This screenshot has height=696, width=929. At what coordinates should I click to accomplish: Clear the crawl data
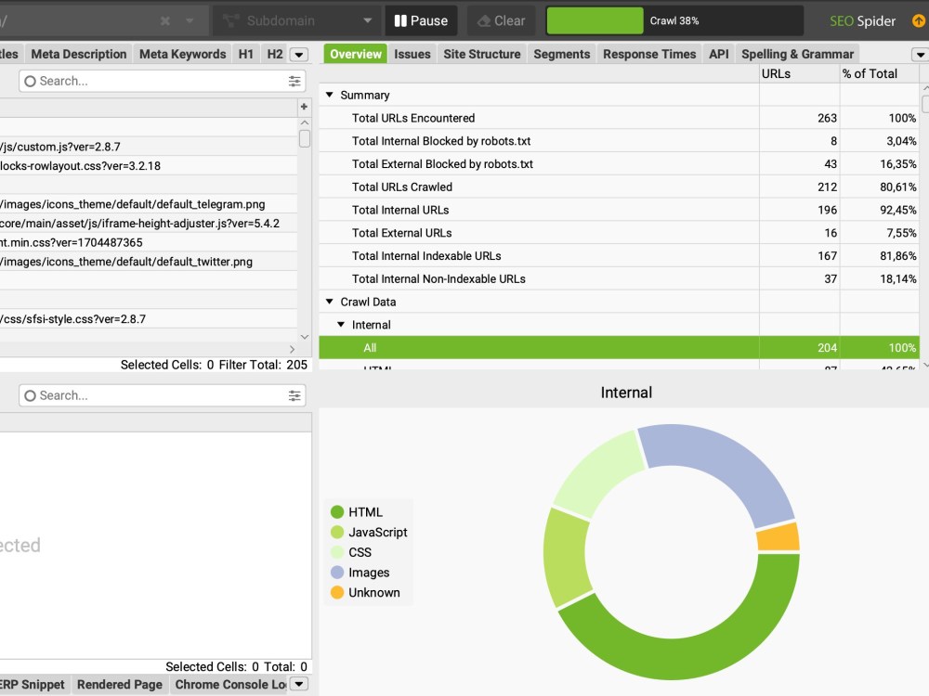pyautogui.click(x=501, y=20)
